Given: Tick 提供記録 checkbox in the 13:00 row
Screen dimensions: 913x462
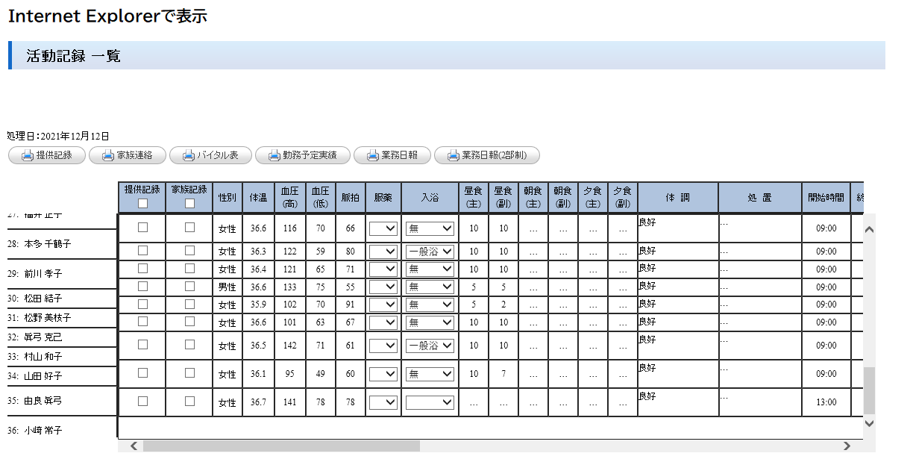Looking at the screenshot, I should 142,401.
